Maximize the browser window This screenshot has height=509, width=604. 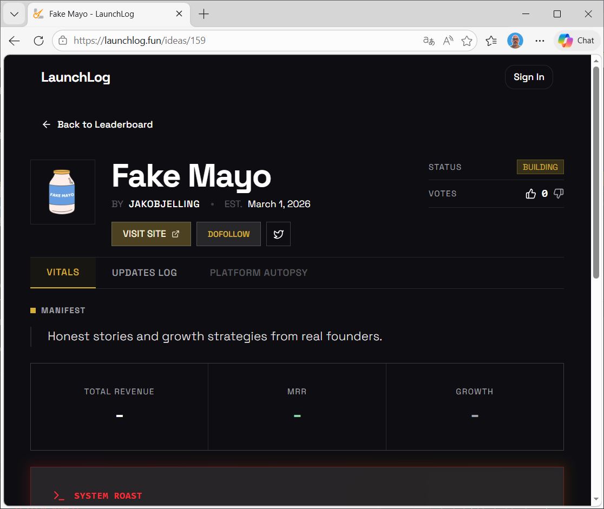point(557,14)
